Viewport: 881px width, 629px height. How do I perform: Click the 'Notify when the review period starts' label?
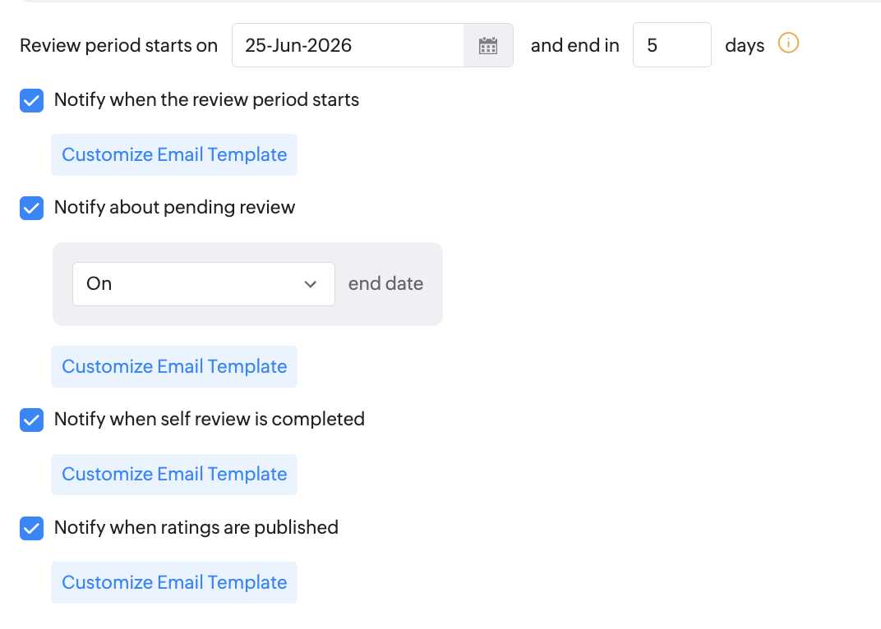click(206, 100)
